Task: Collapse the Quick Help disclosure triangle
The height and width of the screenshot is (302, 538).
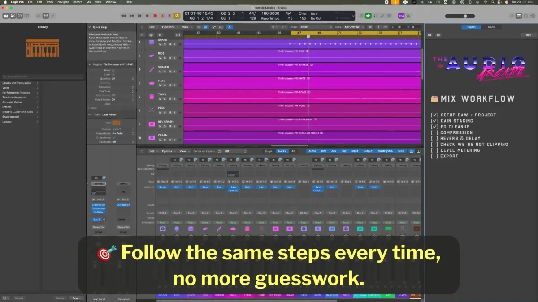Action: tap(89, 27)
